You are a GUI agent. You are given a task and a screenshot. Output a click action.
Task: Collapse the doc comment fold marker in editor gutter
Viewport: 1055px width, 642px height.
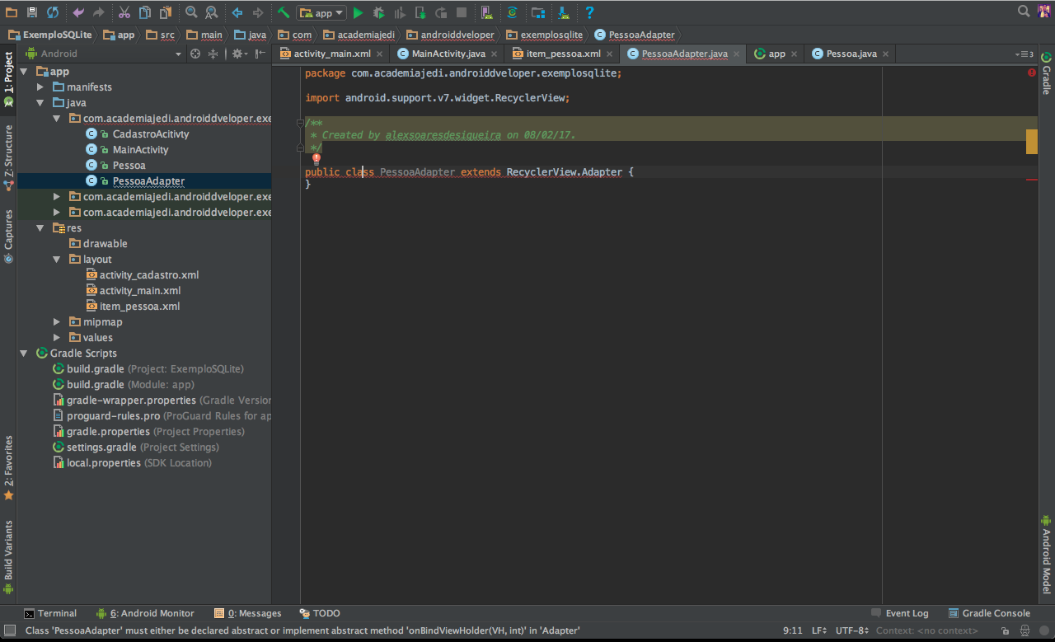point(301,123)
